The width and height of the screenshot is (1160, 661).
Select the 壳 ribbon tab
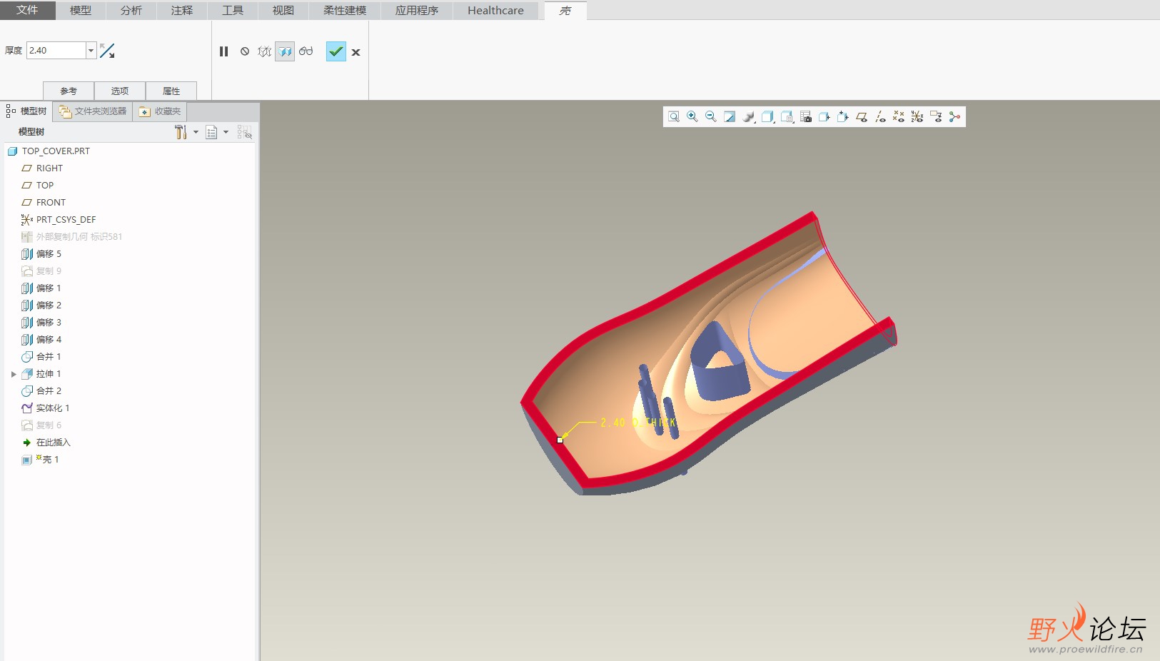(565, 11)
